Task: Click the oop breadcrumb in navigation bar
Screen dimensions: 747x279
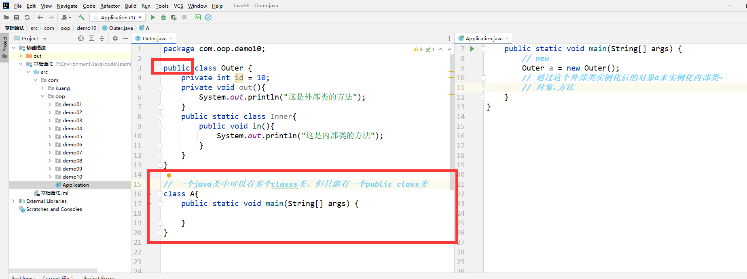Action: click(65, 28)
